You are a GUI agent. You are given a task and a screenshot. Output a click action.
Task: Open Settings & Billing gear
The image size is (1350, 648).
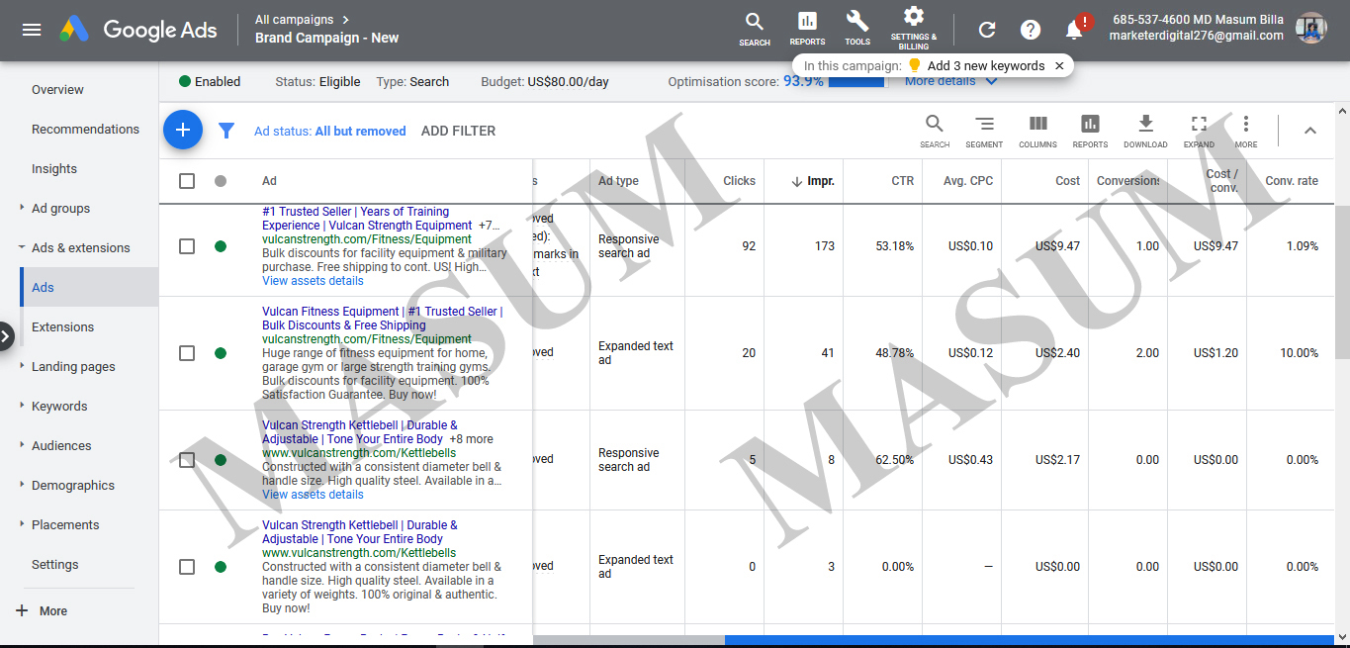click(914, 28)
